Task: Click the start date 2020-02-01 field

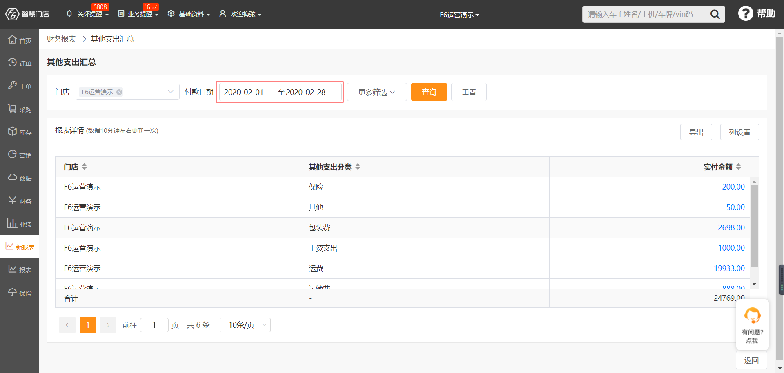Action: tap(244, 92)
